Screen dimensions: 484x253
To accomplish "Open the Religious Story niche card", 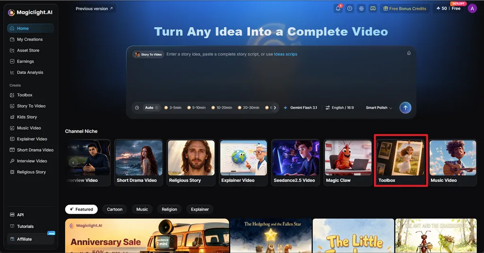I will coord(191,163).
